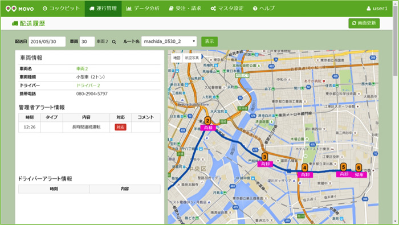Viewport: 399px width, 225px height.
Task: Select map marker number 6
Action: [359, 168]
